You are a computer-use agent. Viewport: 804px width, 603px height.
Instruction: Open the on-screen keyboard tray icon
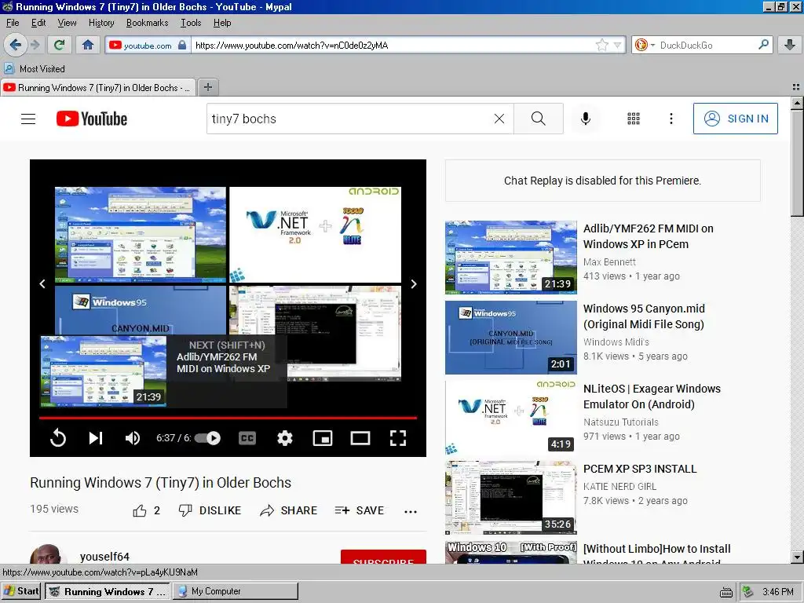(726, 592)
